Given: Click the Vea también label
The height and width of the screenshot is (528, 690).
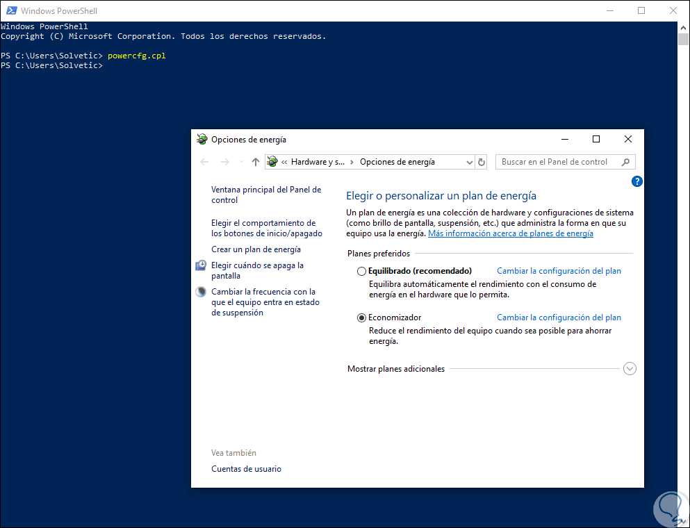Looking at the screenshot, I should pos(233,453).
